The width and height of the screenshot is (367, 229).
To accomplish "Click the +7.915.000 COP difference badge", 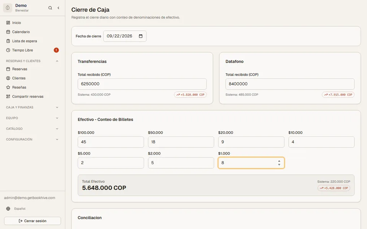I will (338, 95).
